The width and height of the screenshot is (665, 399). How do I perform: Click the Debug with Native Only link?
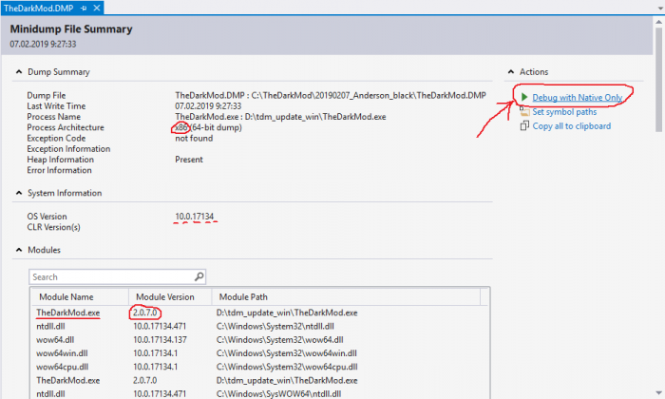coord(578,98)
